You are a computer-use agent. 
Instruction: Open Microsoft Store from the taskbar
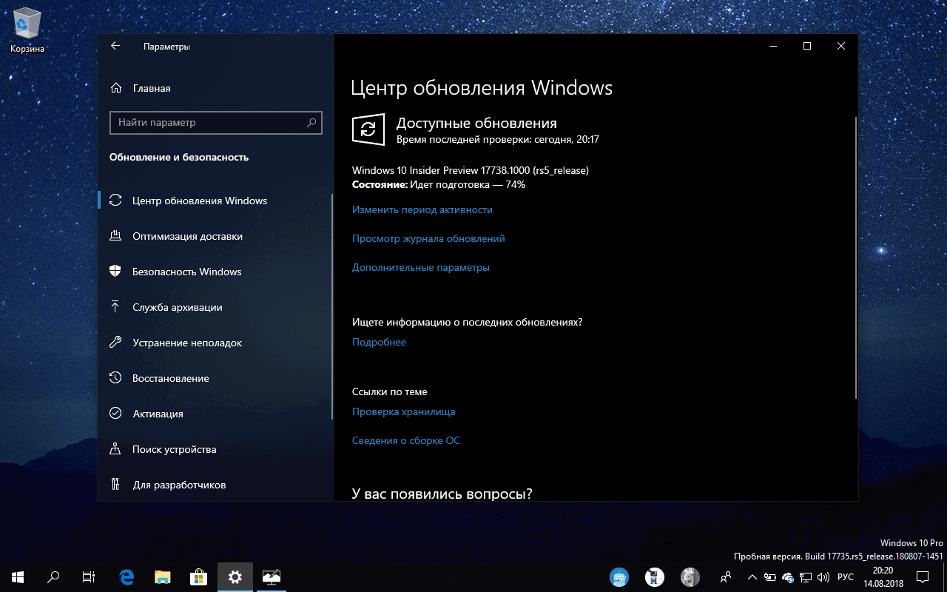(198, 577)
